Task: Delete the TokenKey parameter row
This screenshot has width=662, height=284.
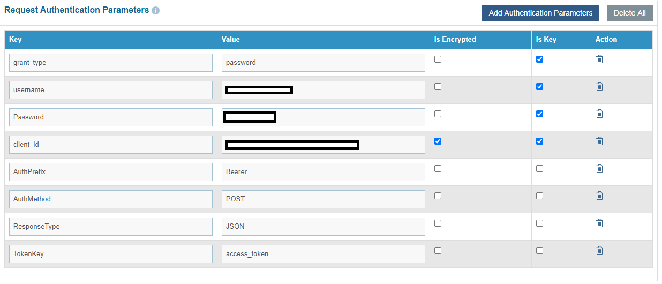Action: [x=599, y=250]
